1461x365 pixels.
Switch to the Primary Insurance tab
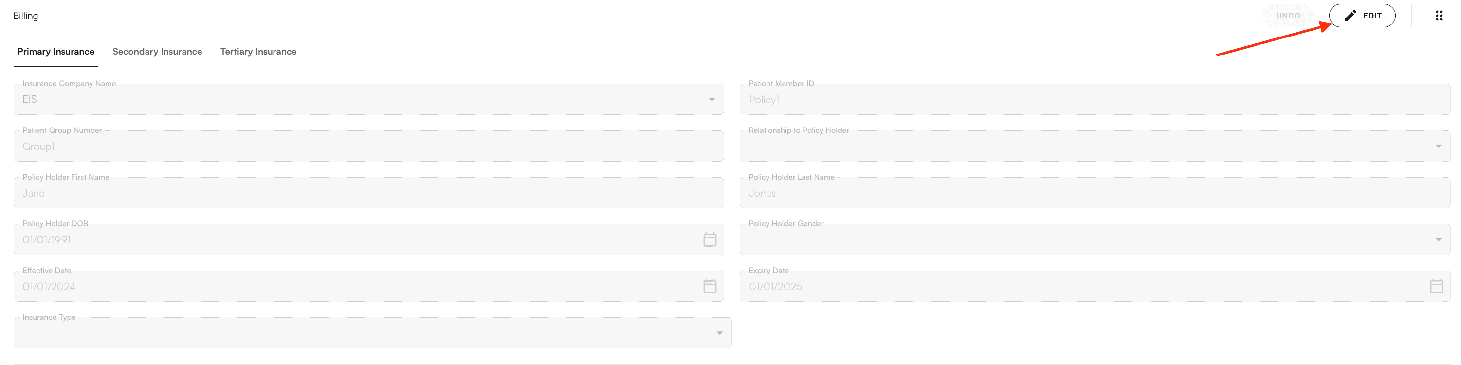point(55,52)
